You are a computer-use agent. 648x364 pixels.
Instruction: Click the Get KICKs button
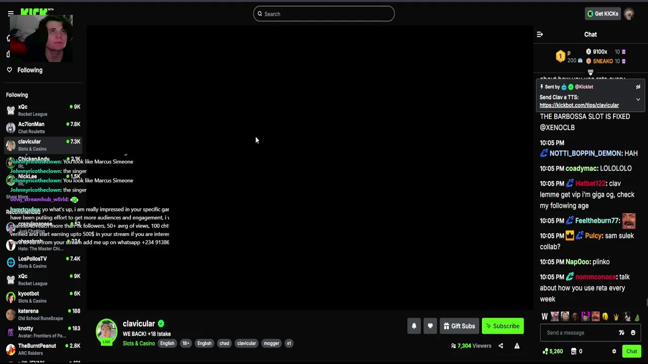602,14
